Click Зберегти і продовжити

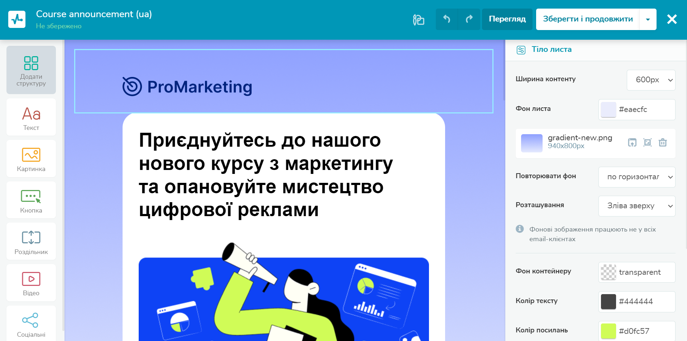click(588, 19)
